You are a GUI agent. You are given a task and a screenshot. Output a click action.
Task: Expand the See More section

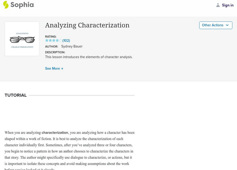point(52,68)
